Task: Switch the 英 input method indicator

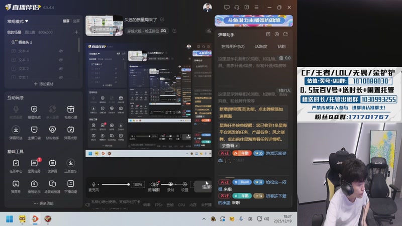Action: (250, 219)
